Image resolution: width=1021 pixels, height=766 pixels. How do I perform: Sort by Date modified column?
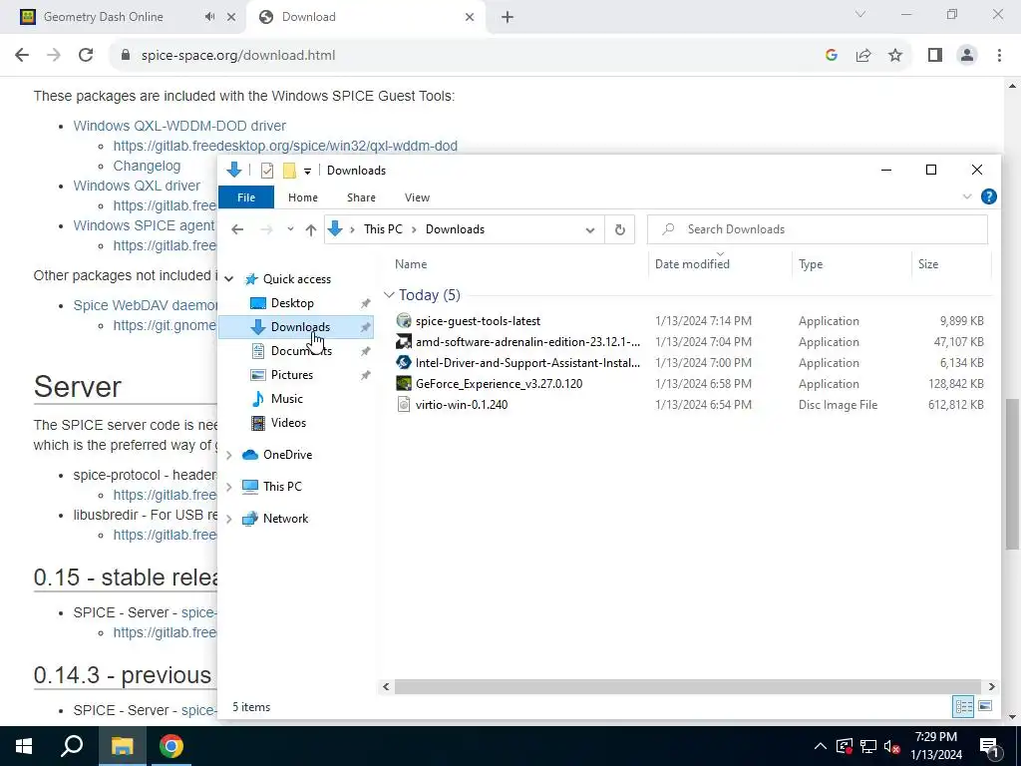tap(692, 263)
